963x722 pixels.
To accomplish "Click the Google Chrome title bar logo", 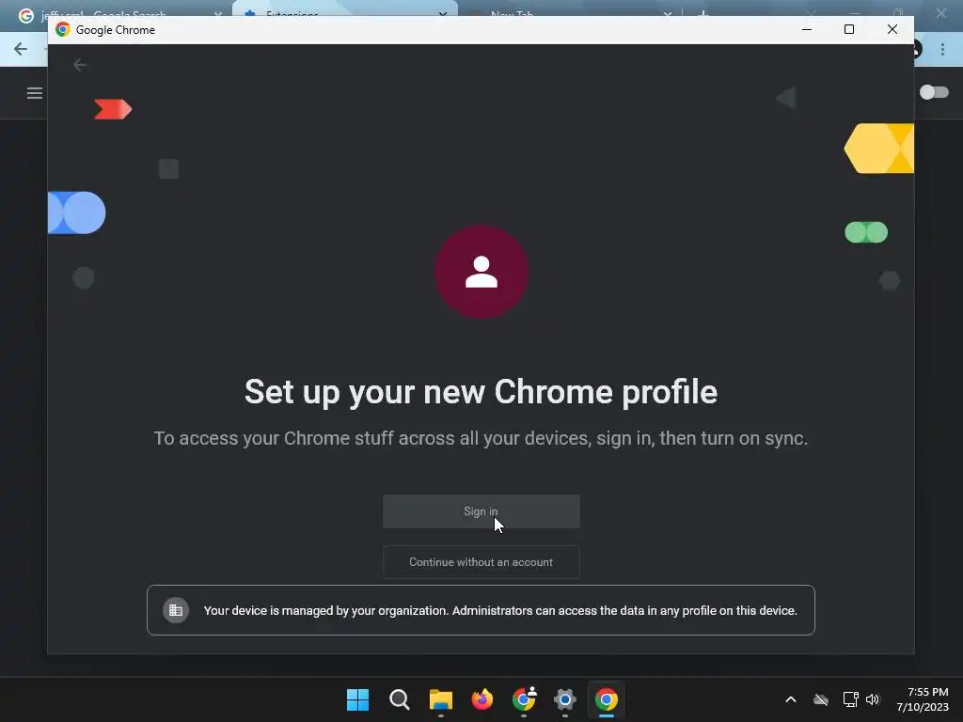I will click(x=63, y=29).
